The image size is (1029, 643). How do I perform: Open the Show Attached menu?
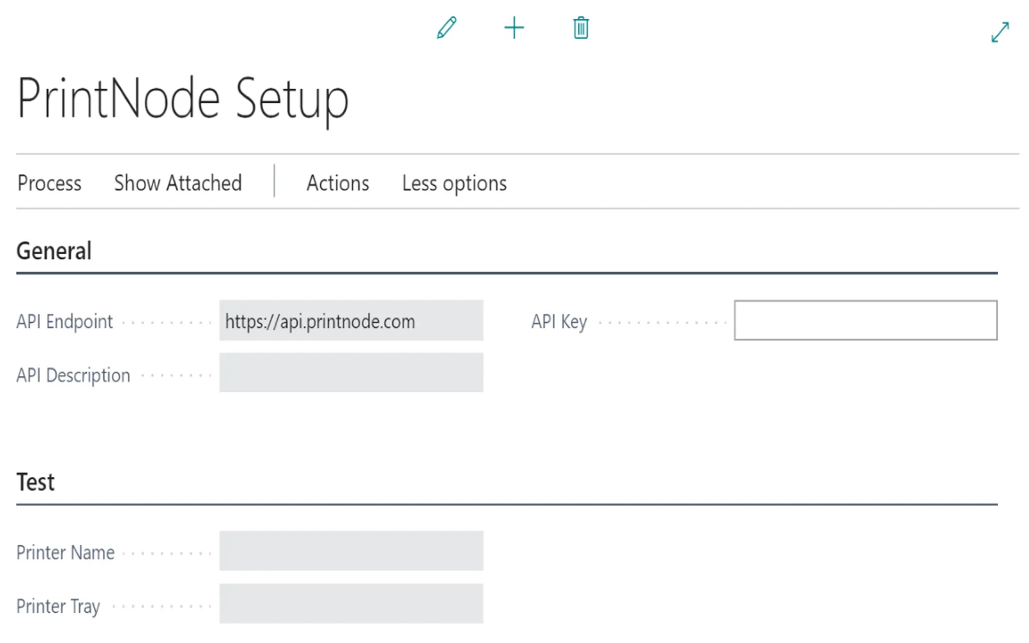(x=178, y=183)
